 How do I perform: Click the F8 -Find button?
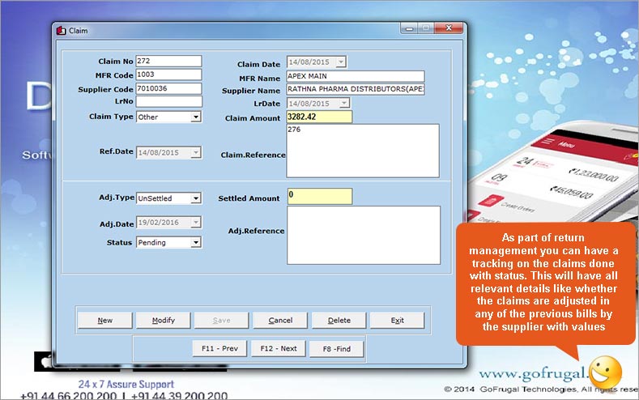tap(337, 349)
